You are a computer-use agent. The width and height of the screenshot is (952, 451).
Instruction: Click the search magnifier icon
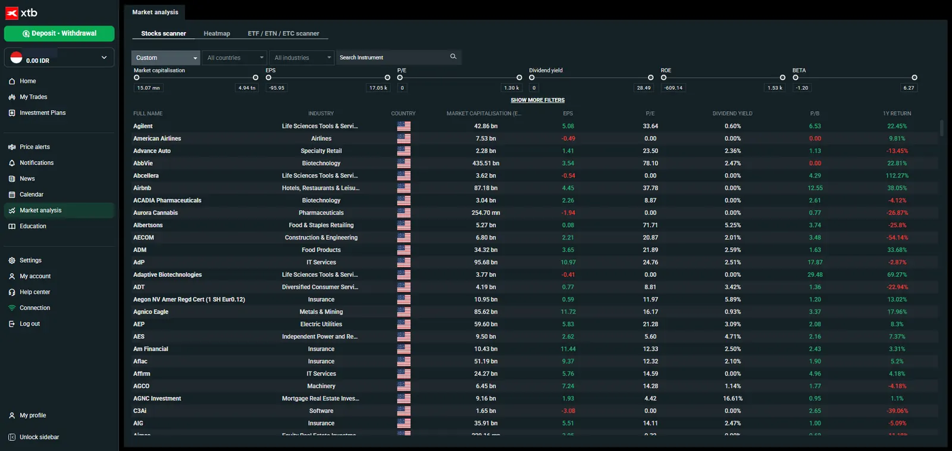(453, 57)
